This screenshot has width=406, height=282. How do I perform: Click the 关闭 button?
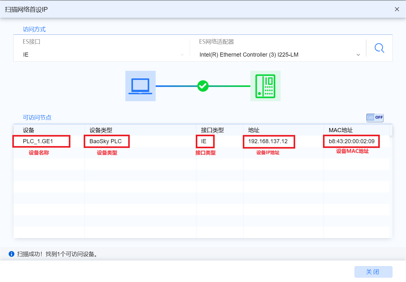(x=373, y=272)
